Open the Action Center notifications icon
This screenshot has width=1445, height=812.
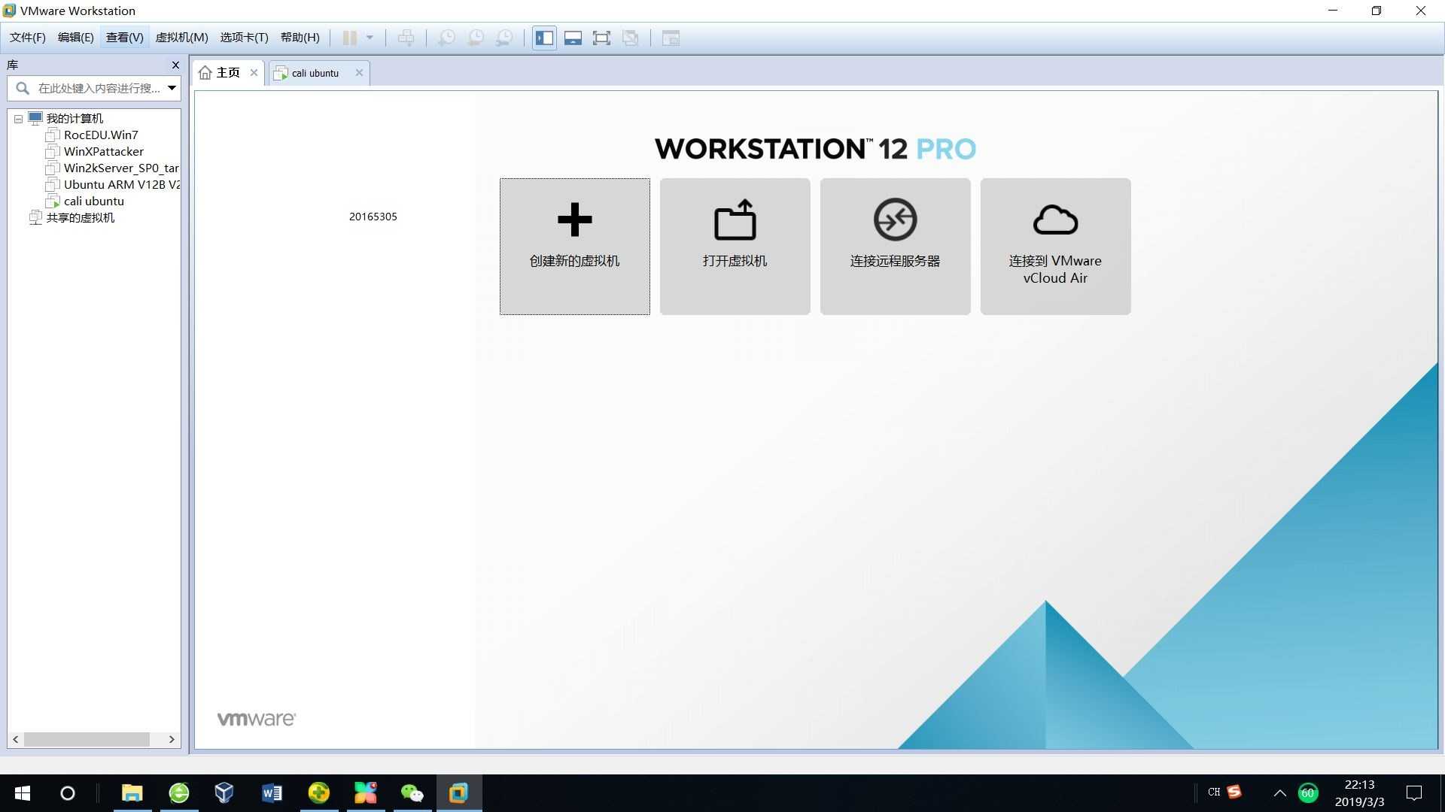coord(1414,793)
